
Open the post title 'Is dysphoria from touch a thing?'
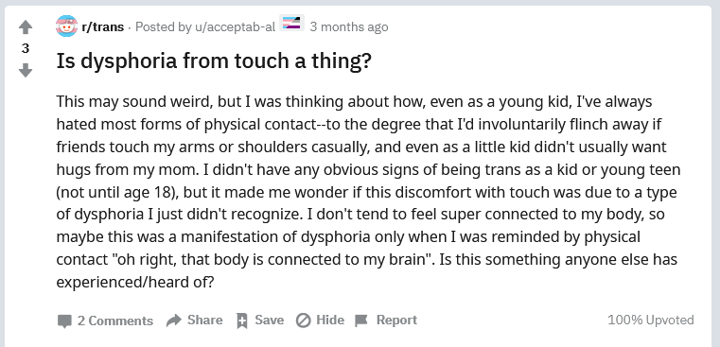(x=214, y=61)
